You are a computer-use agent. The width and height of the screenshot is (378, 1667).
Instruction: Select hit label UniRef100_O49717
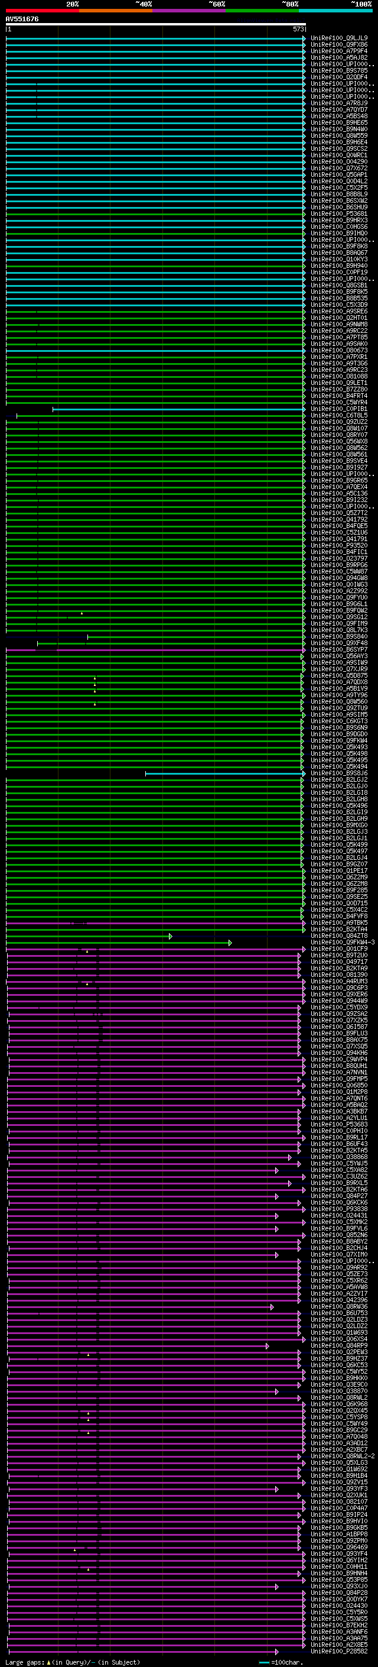click(339, 962)
